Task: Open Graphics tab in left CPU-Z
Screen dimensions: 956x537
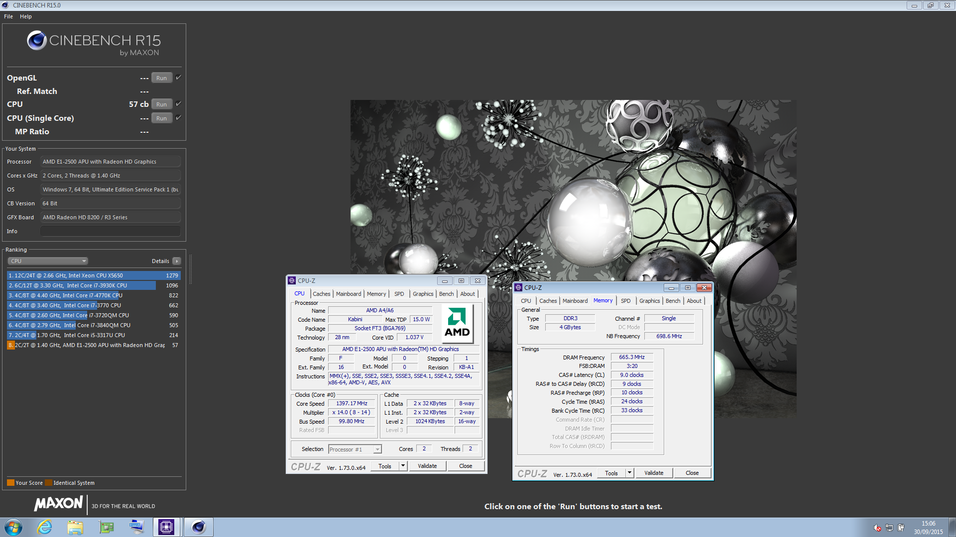Action: 423,294
